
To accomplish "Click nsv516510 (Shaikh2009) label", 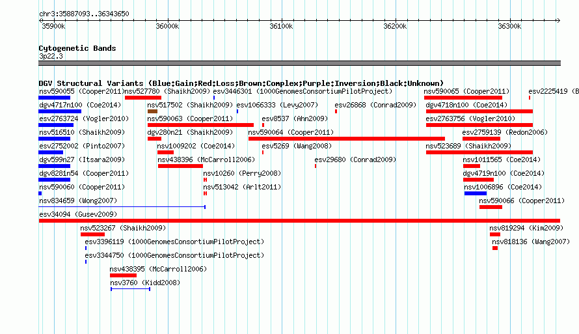I will point(81,132).
